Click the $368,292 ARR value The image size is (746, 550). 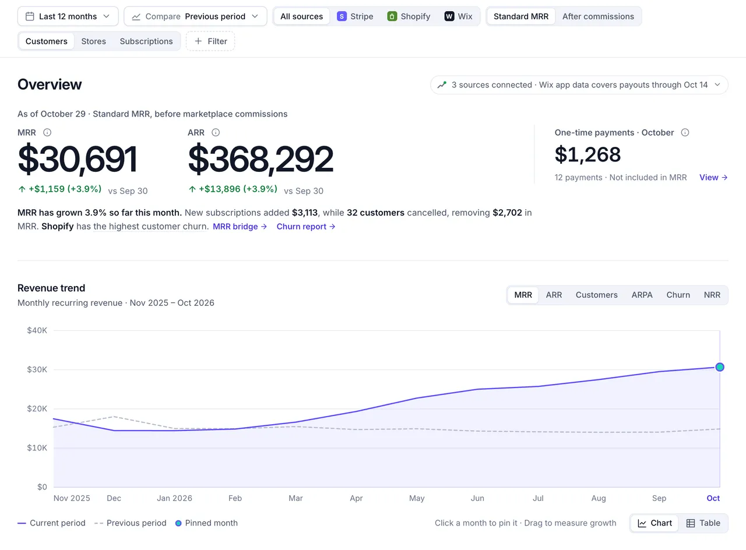[261, 160]
